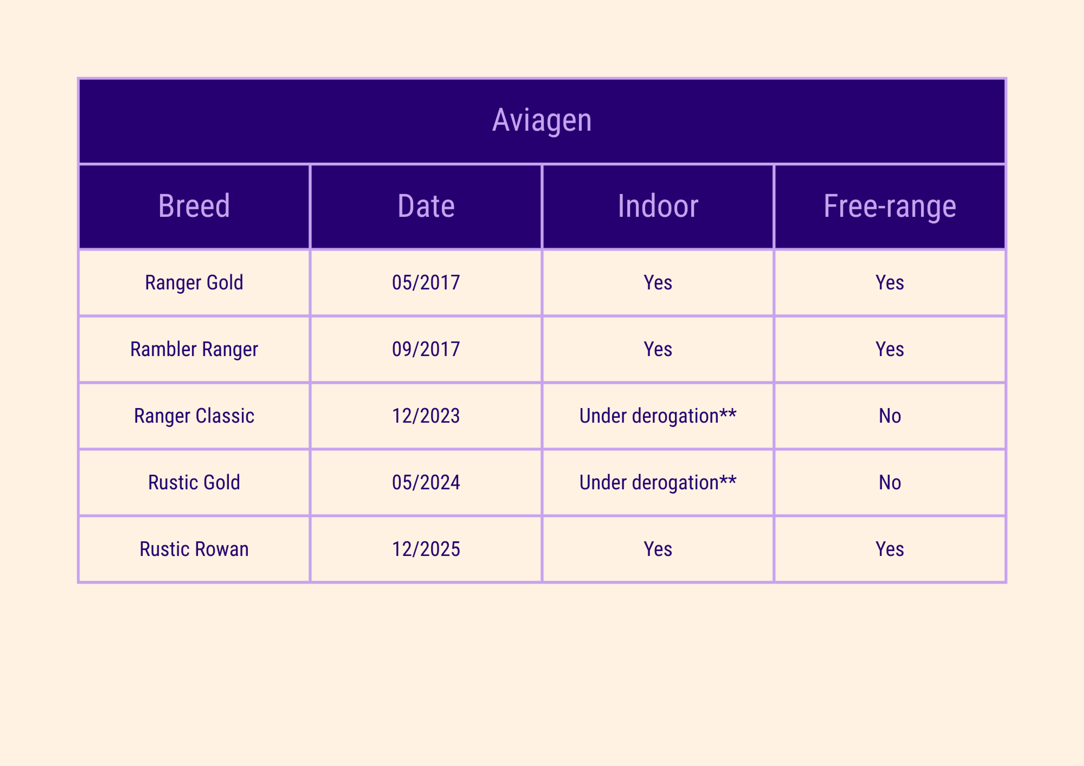
Task: Click the 12/2025 date cell
Action: point(426,549)
